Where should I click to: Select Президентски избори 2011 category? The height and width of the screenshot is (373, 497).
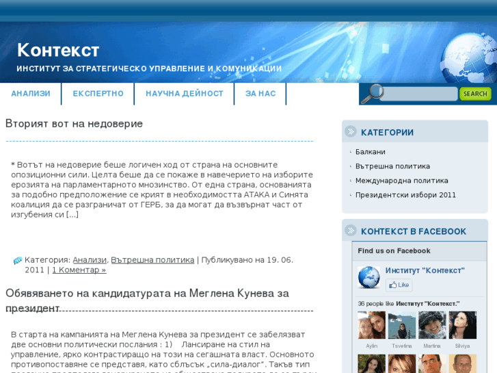[405, 195]
